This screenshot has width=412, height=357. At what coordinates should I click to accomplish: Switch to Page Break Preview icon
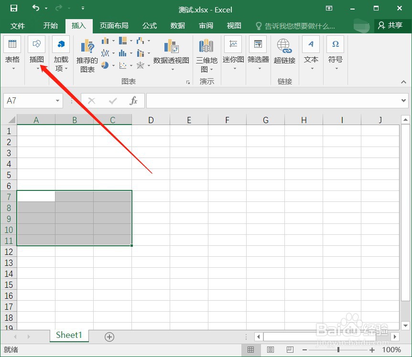(290, 349)
